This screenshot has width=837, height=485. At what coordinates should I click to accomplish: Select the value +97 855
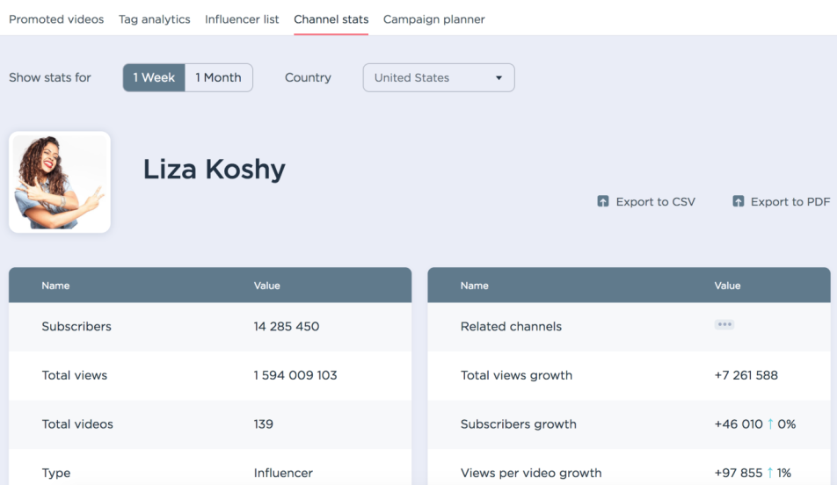tap(739, 474)
